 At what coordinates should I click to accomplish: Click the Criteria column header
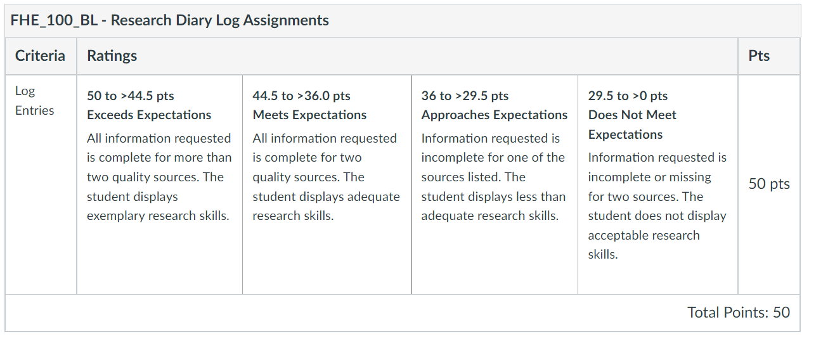tap(40, 56)
